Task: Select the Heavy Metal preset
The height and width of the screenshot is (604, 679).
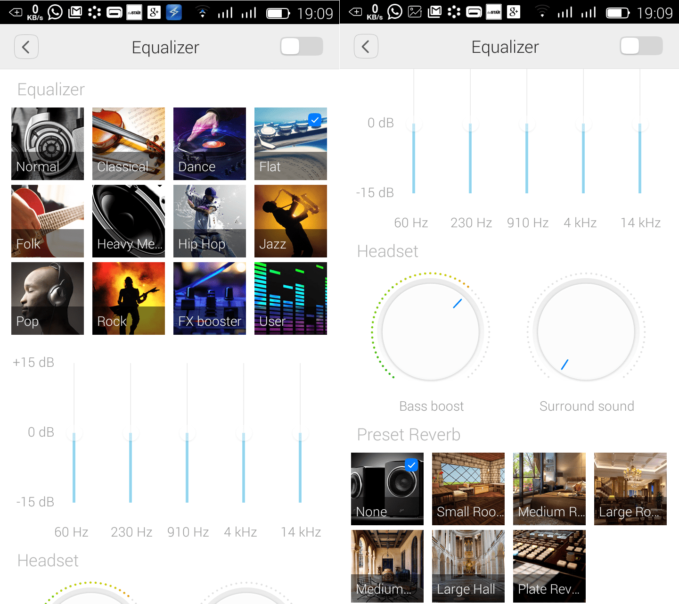Action: (129, 221)
